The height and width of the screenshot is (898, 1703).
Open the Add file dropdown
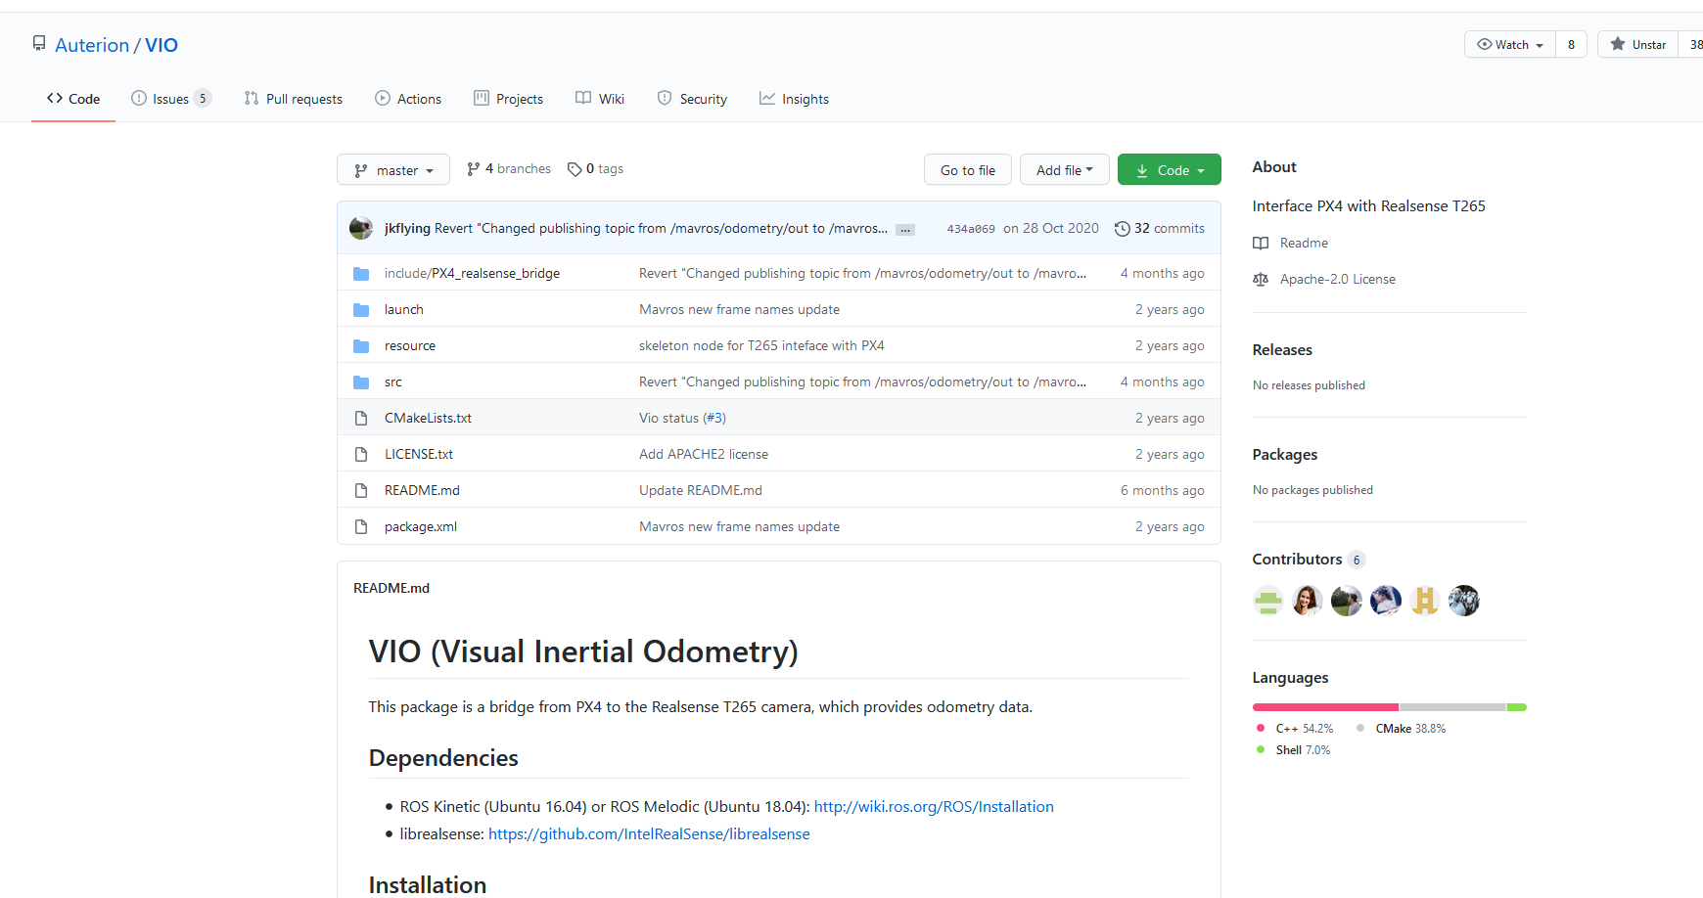pyautogui.click(x=1064, y=169)
